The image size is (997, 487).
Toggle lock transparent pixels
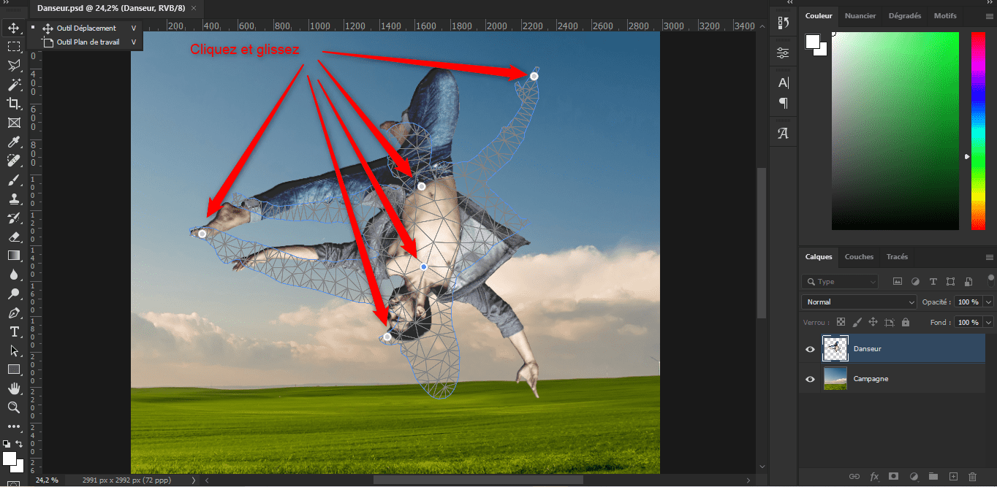[841, 322]
